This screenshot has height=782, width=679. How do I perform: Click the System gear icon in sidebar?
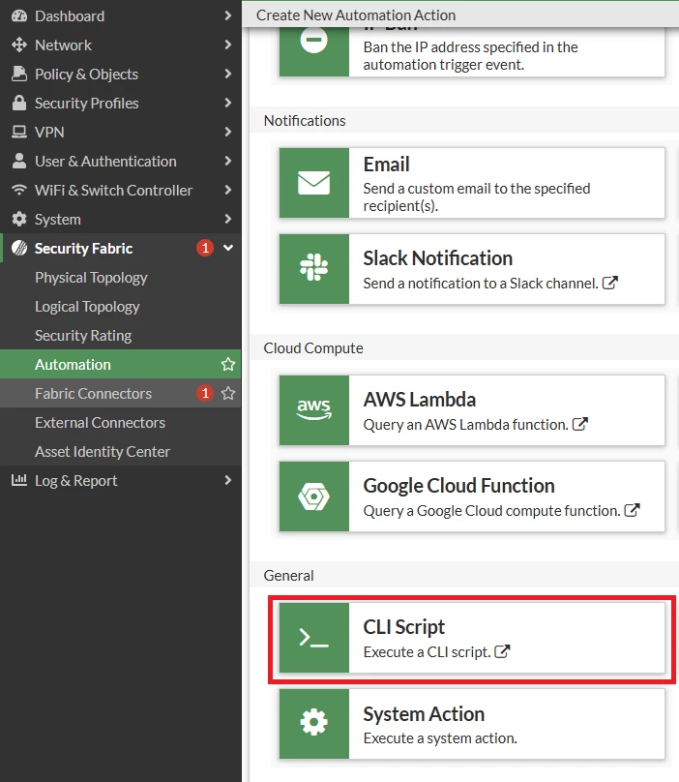click(19, 219)
